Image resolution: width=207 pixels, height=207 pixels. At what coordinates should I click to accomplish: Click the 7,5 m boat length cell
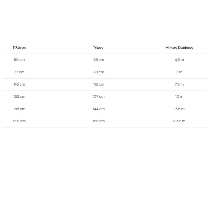point(179,84)
